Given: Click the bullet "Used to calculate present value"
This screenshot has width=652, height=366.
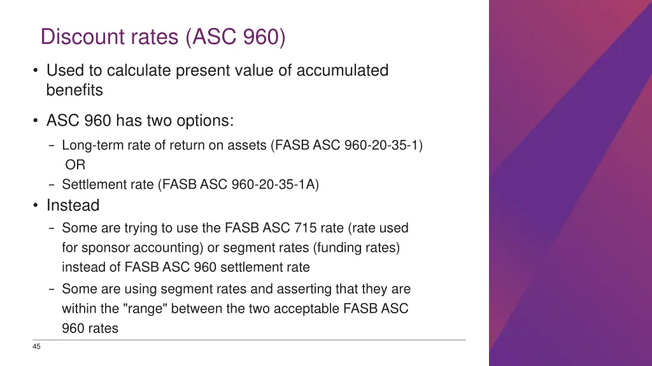Looking at the screenshot, I should pos(217,71).
